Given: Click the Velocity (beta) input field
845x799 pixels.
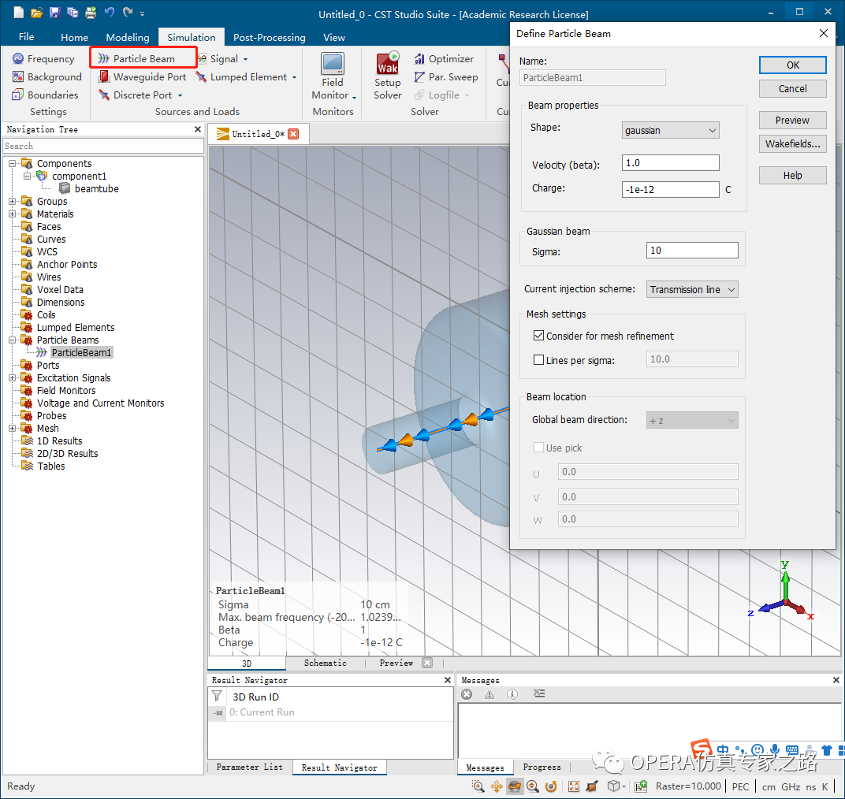Looking at the screenshot, I should (670, 162).
